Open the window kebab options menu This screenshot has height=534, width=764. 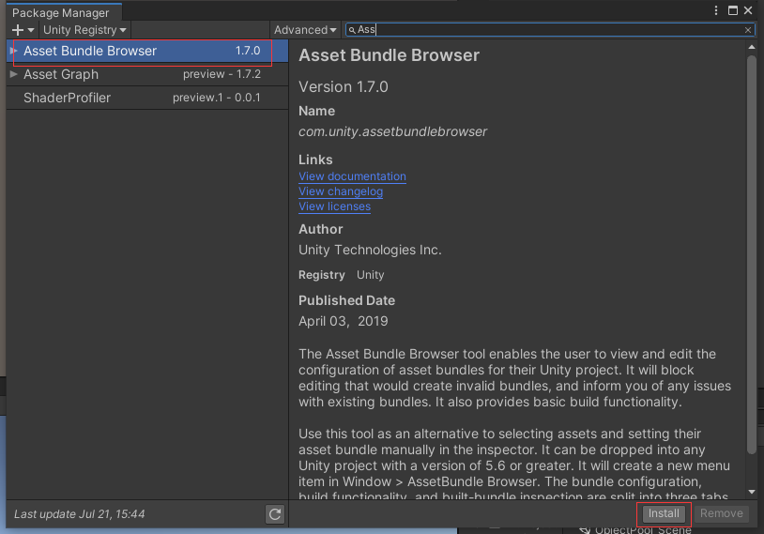[x=716, y=10]
